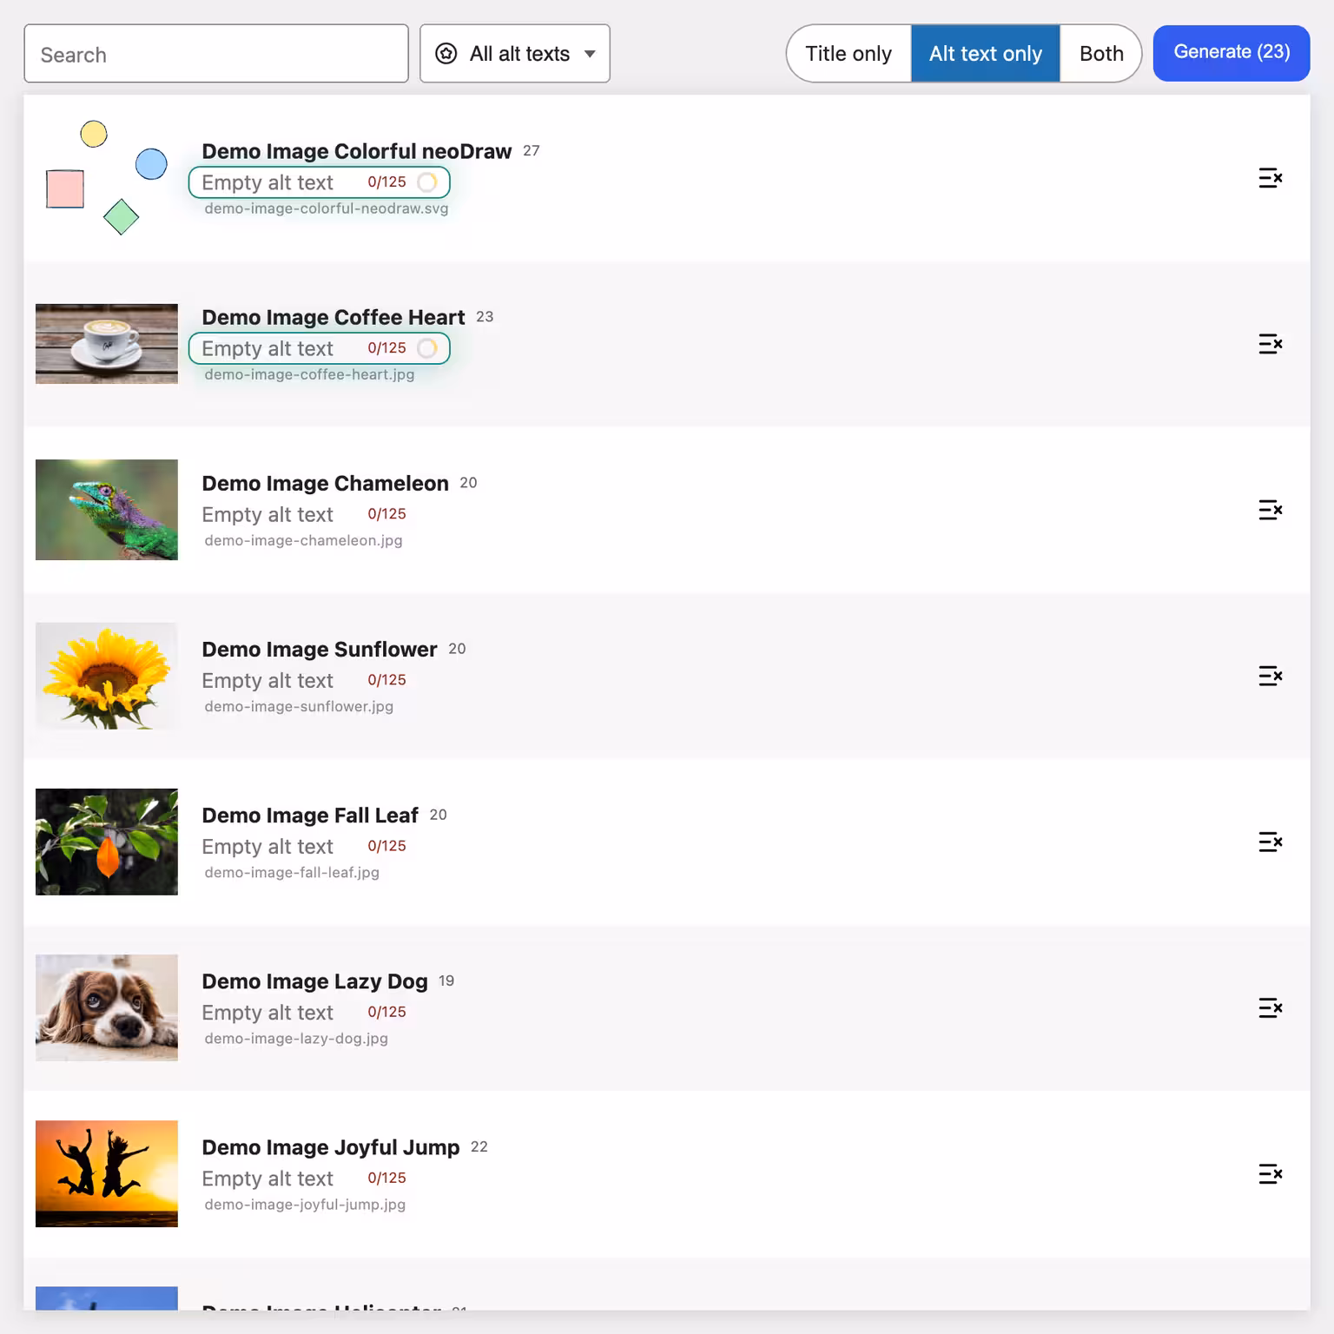Focus the Search input field
1334x1334 pixels.
(x=216, y=54)
